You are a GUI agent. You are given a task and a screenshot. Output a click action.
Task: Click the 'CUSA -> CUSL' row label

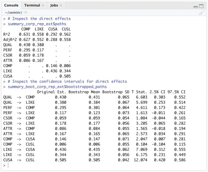click(19, 160)
